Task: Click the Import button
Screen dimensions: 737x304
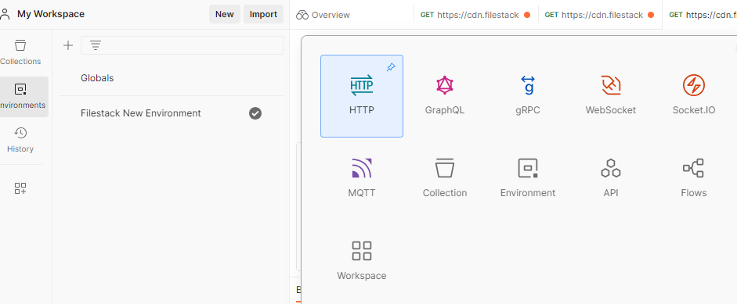Action: click(263, 14)
